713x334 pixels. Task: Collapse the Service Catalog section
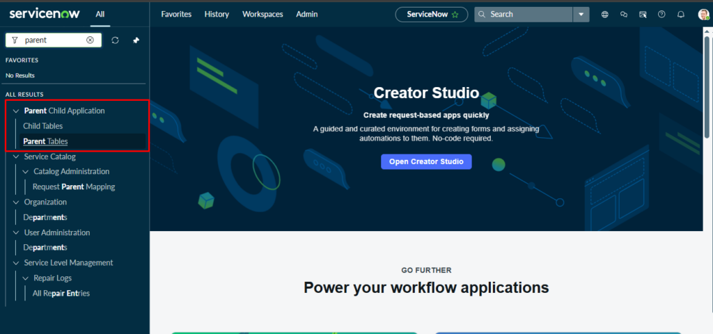point(17,157)
